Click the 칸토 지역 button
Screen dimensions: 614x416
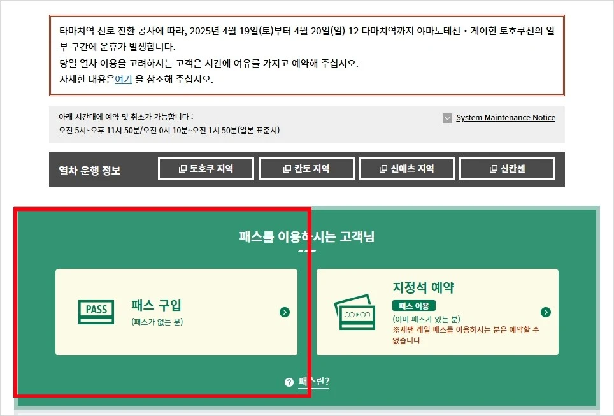tap(306, 168)
